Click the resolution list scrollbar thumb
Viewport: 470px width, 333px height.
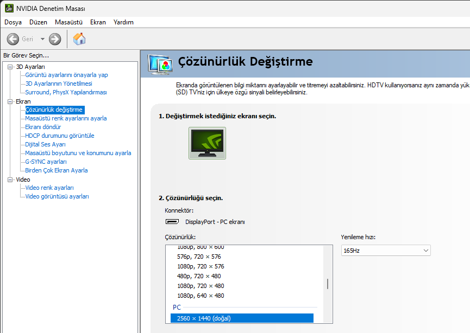point(327,284)
